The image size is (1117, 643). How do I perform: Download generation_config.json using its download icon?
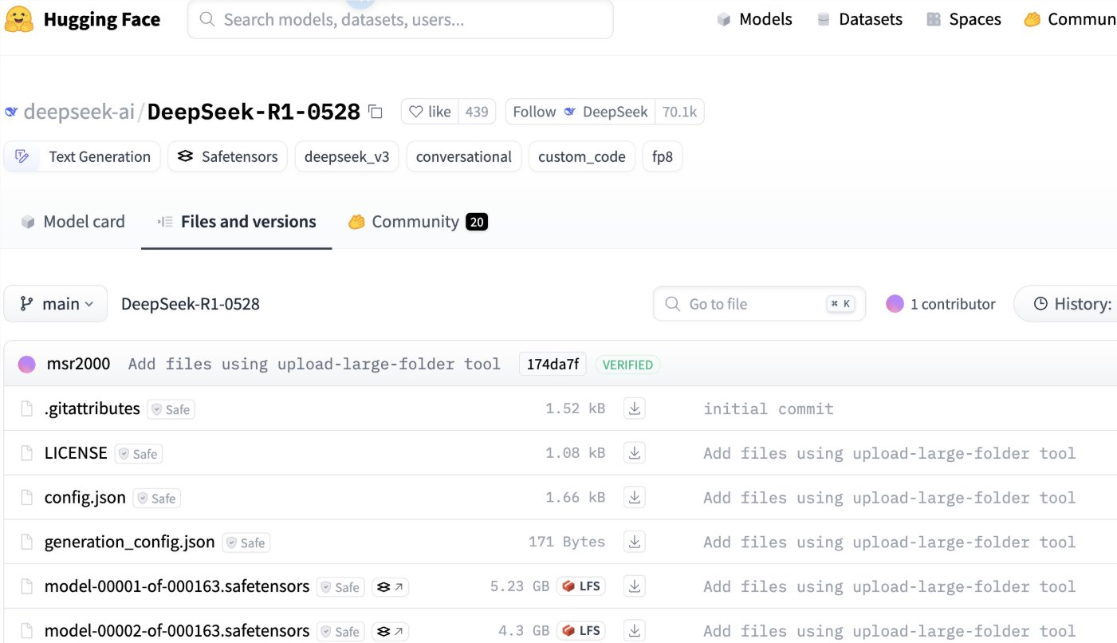[x=635, y=542]
